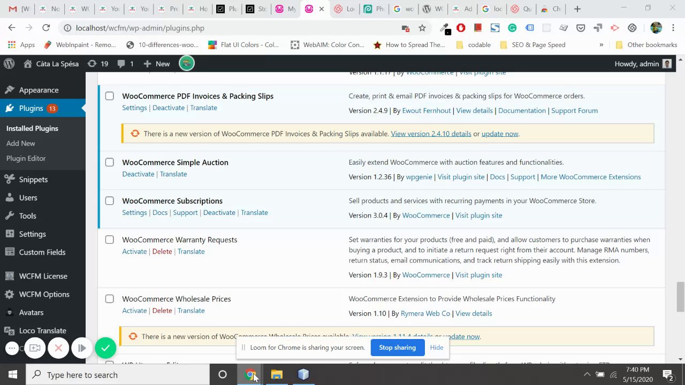This screenshot has width=685, height=385.
Task: Open the New content menu in admin bar
Action: pyautogui.click(x=156, y=64)
